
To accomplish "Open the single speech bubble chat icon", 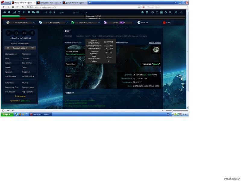I will 29,12.
